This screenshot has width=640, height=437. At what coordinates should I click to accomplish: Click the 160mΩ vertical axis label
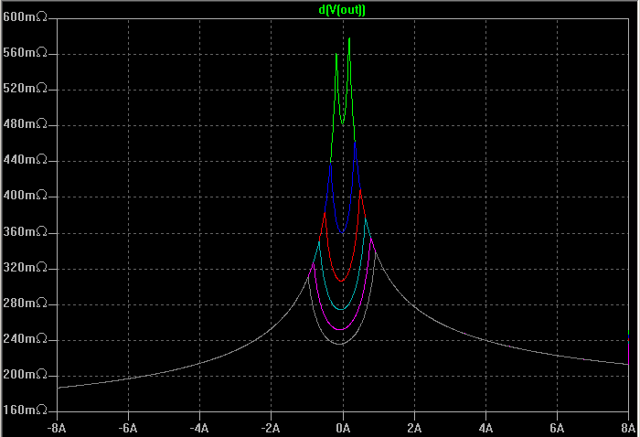[25, 410]
